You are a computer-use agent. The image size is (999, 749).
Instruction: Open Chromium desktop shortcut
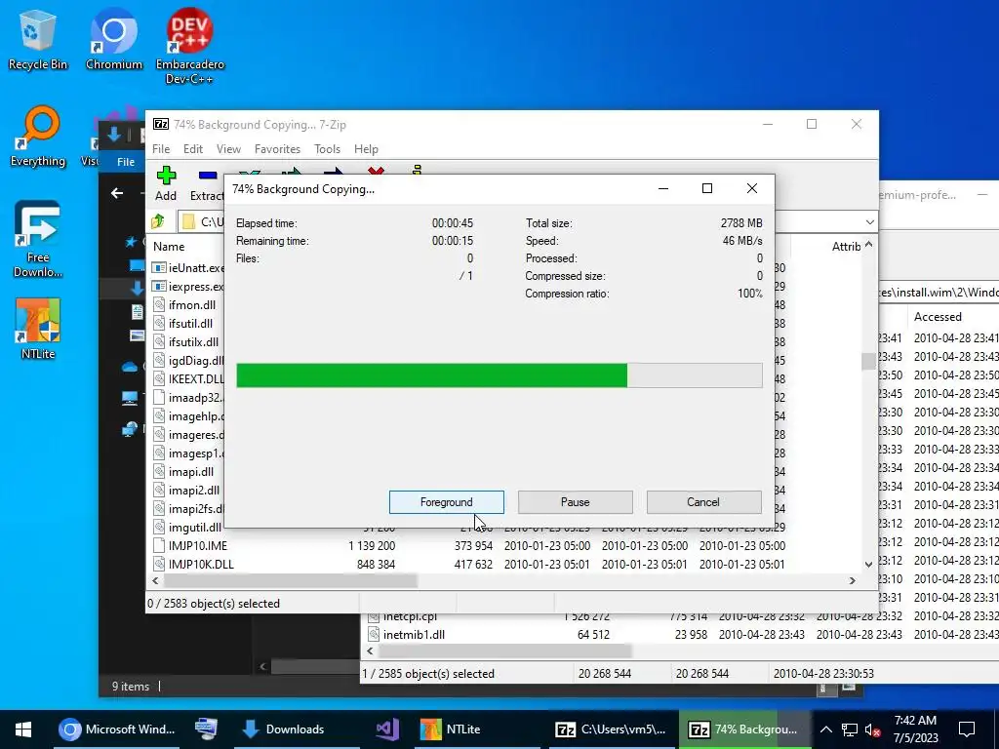point(113,39)
